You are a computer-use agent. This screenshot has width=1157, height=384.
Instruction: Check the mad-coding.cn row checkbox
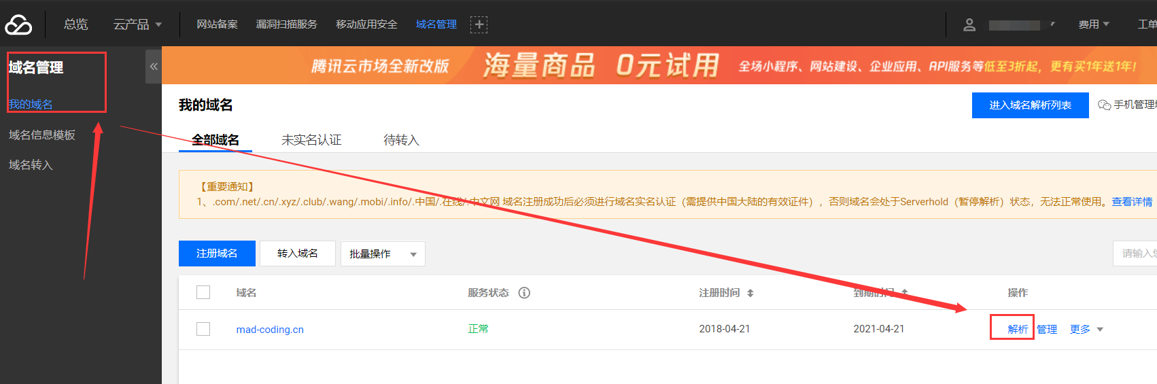point(203,329)
